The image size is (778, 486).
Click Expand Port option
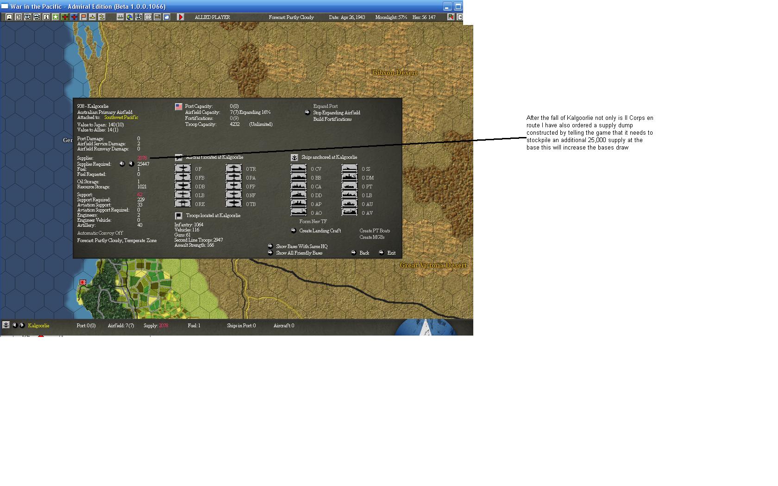326,106
